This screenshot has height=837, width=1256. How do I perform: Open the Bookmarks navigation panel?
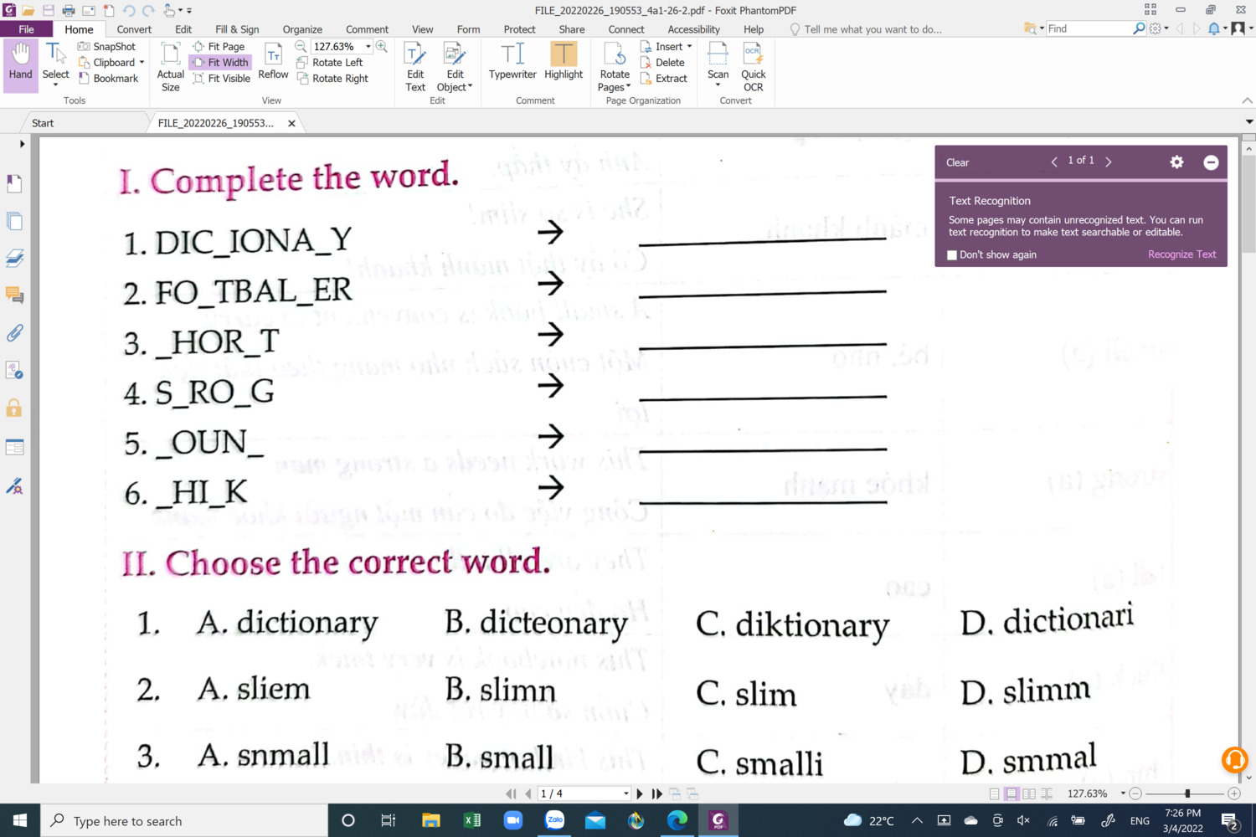14,183
